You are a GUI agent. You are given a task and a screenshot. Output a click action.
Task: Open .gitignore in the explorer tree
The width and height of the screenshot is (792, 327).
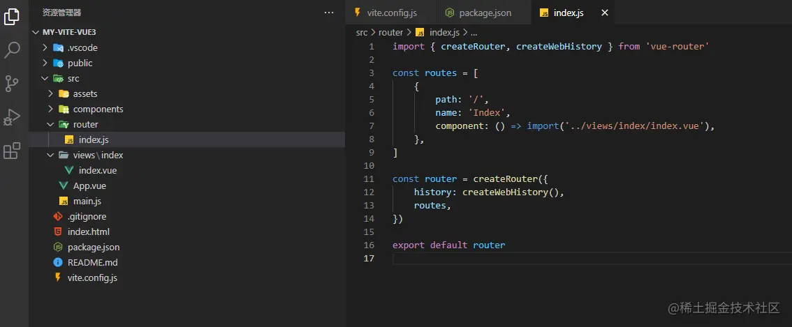pyautogui.click(x=187, y=216)
